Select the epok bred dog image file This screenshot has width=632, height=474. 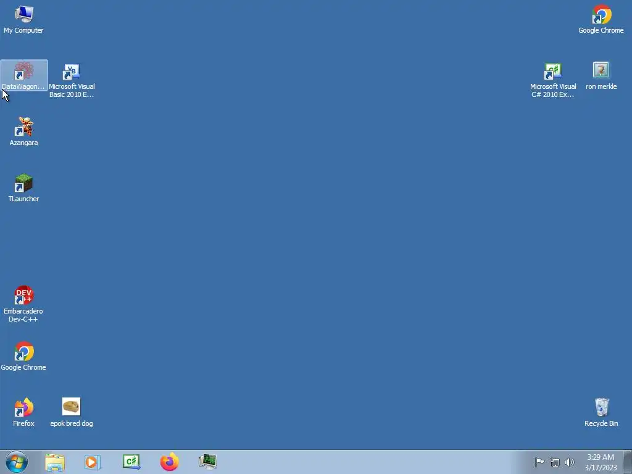coord(72,412)
